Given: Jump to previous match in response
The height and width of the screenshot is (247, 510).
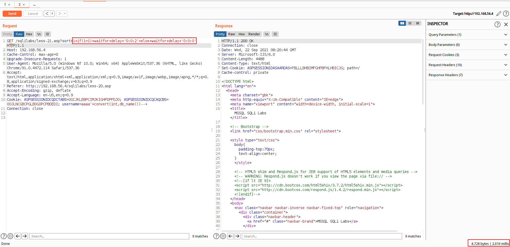Looking at the screenshot, I should 230,236.
